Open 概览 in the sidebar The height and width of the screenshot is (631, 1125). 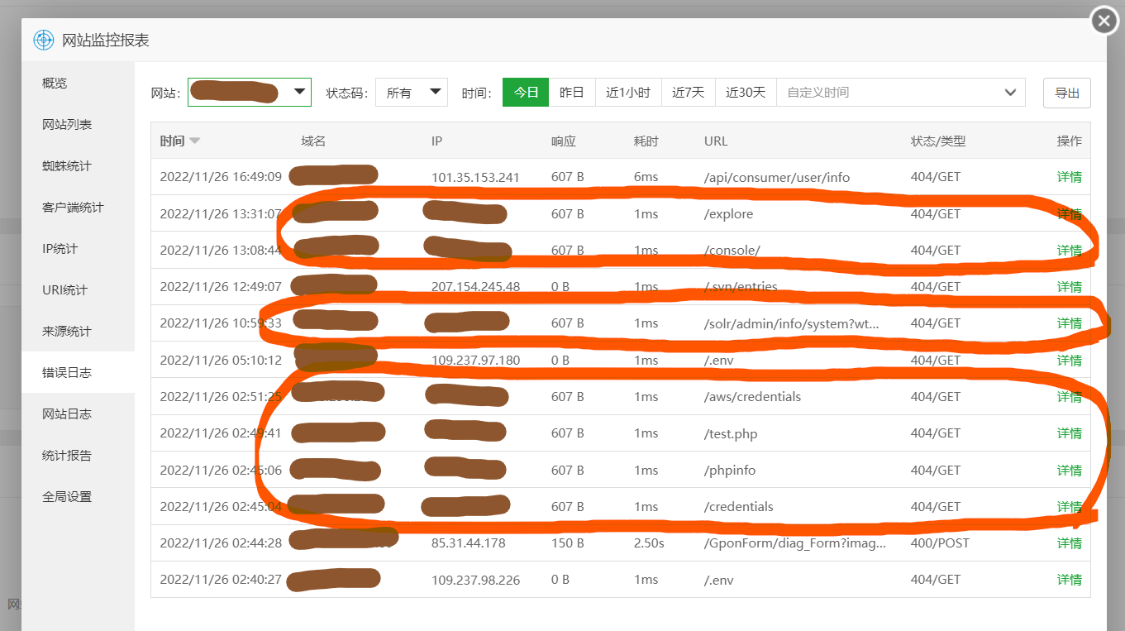pos(78,83)
